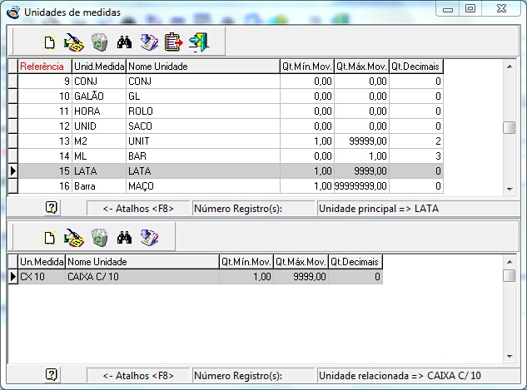Click the UNIT name cell

[203, 141]
